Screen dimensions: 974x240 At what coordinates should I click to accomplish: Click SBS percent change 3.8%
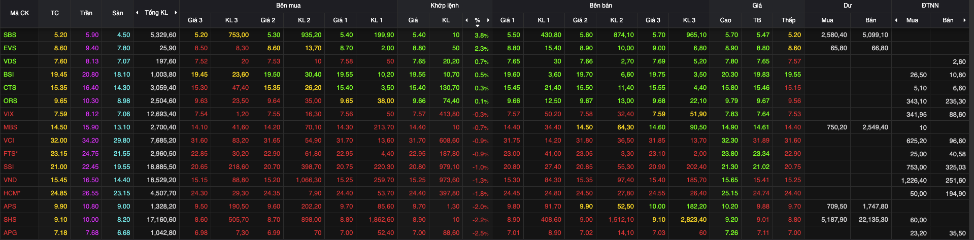coord(482,36)
